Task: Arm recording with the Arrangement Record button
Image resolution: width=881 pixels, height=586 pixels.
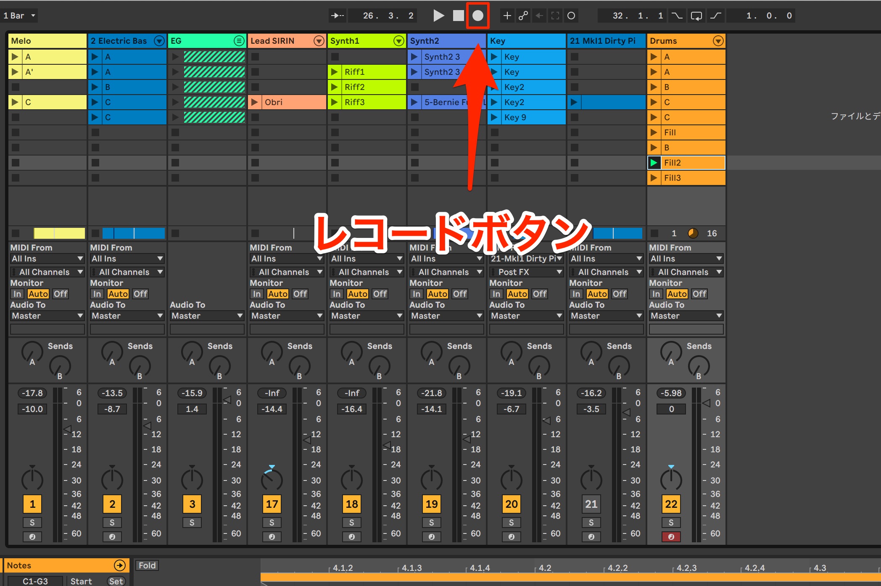Action: (x=478, y=16)
